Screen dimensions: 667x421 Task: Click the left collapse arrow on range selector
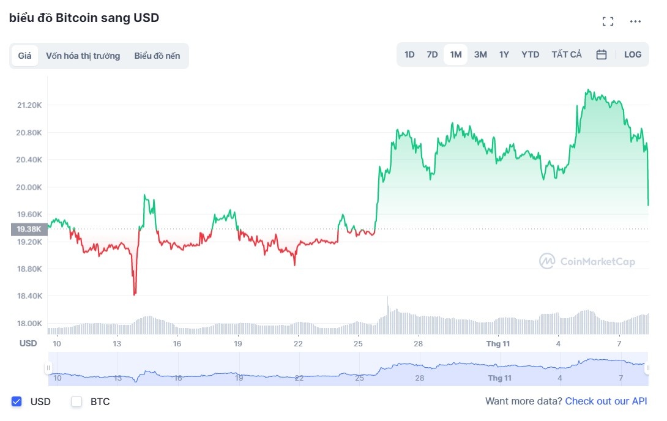point(48,367)
